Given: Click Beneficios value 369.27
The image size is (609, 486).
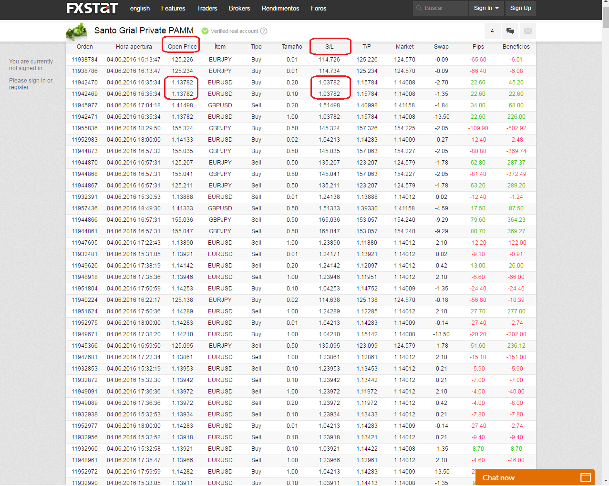Looking at the screenshot, I should coord(516,231).
